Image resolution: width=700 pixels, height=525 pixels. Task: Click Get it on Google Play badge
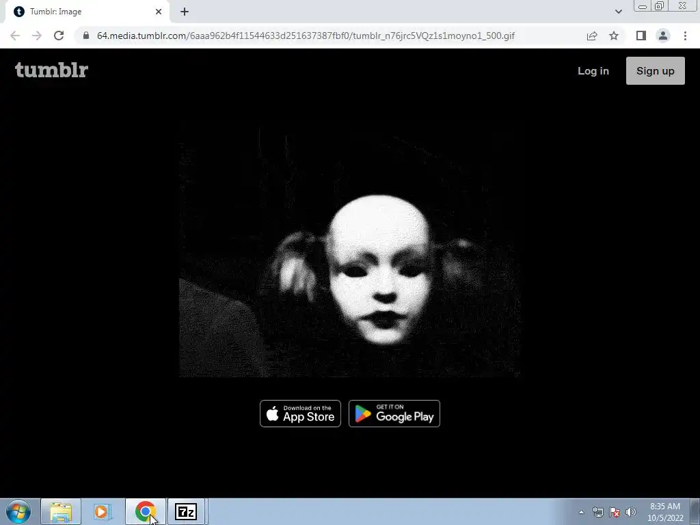[394, 414]
